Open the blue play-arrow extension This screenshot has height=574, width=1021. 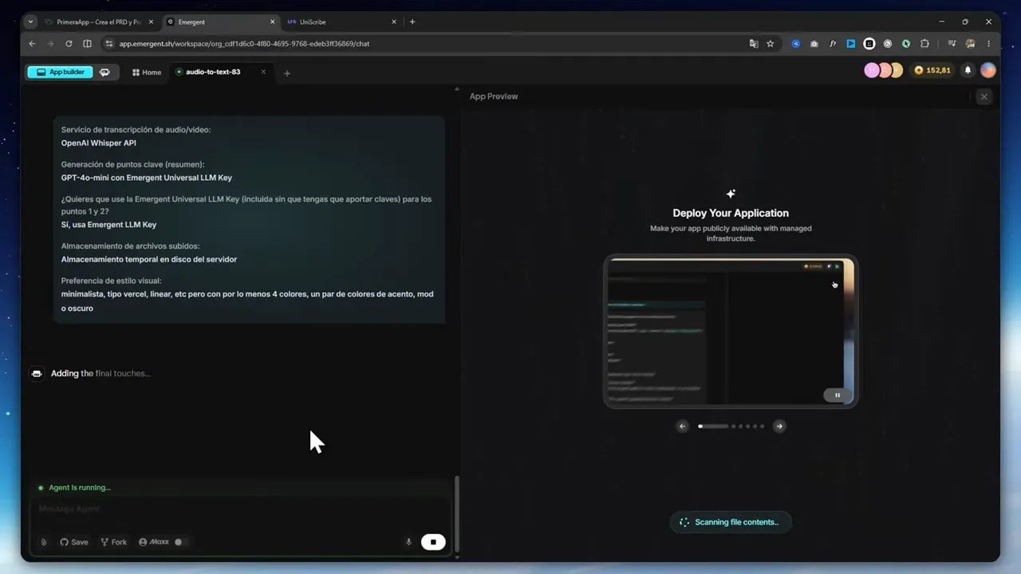tap(851, 44)
